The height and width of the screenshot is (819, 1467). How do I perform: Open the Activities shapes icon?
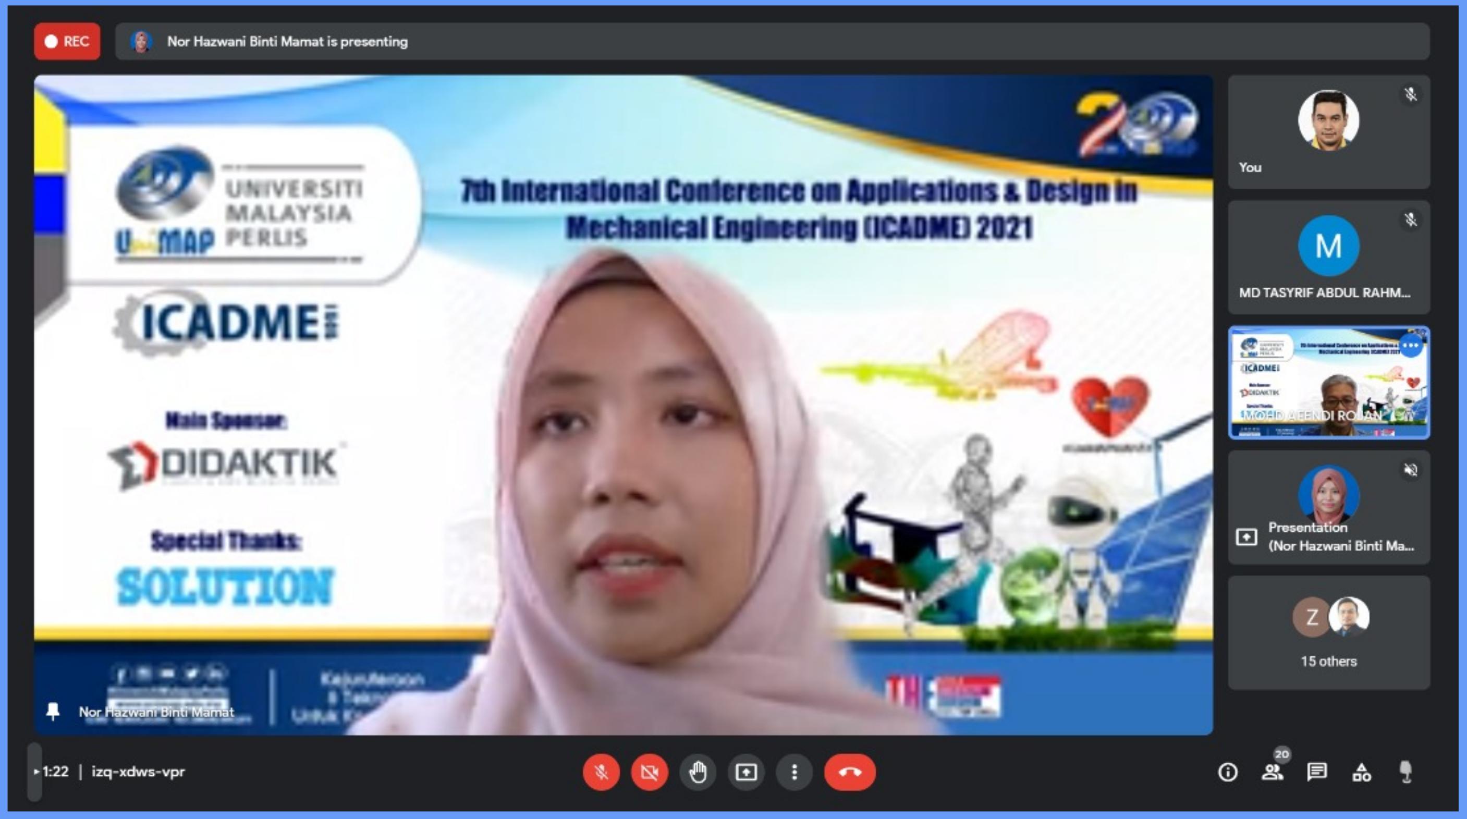[x=1362, y=772]
